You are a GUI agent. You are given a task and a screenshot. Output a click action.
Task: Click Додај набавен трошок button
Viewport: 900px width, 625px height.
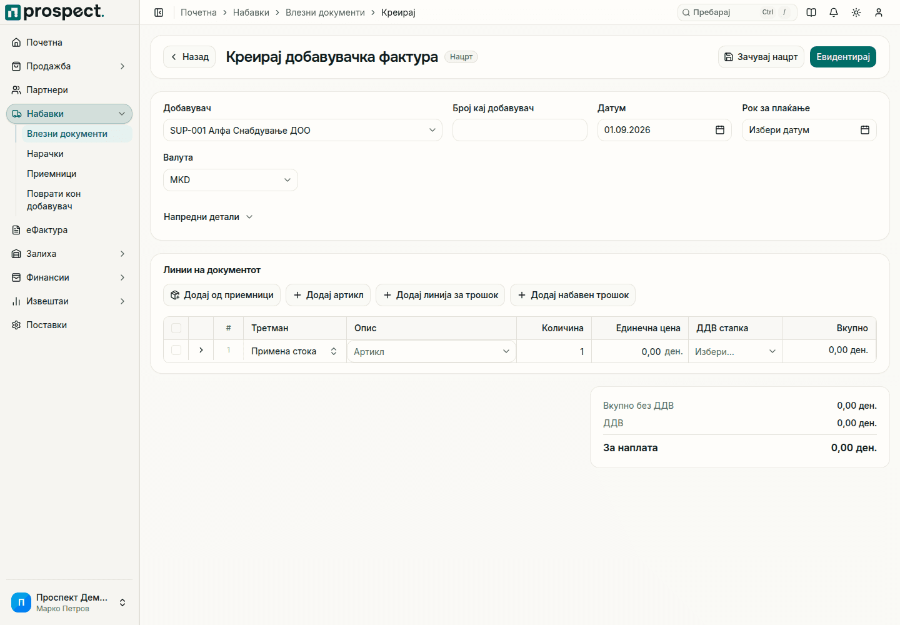coord(573,295)
